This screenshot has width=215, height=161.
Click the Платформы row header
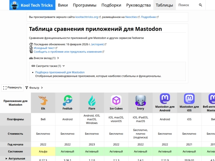pyautogui.click(x=16, y=119)
